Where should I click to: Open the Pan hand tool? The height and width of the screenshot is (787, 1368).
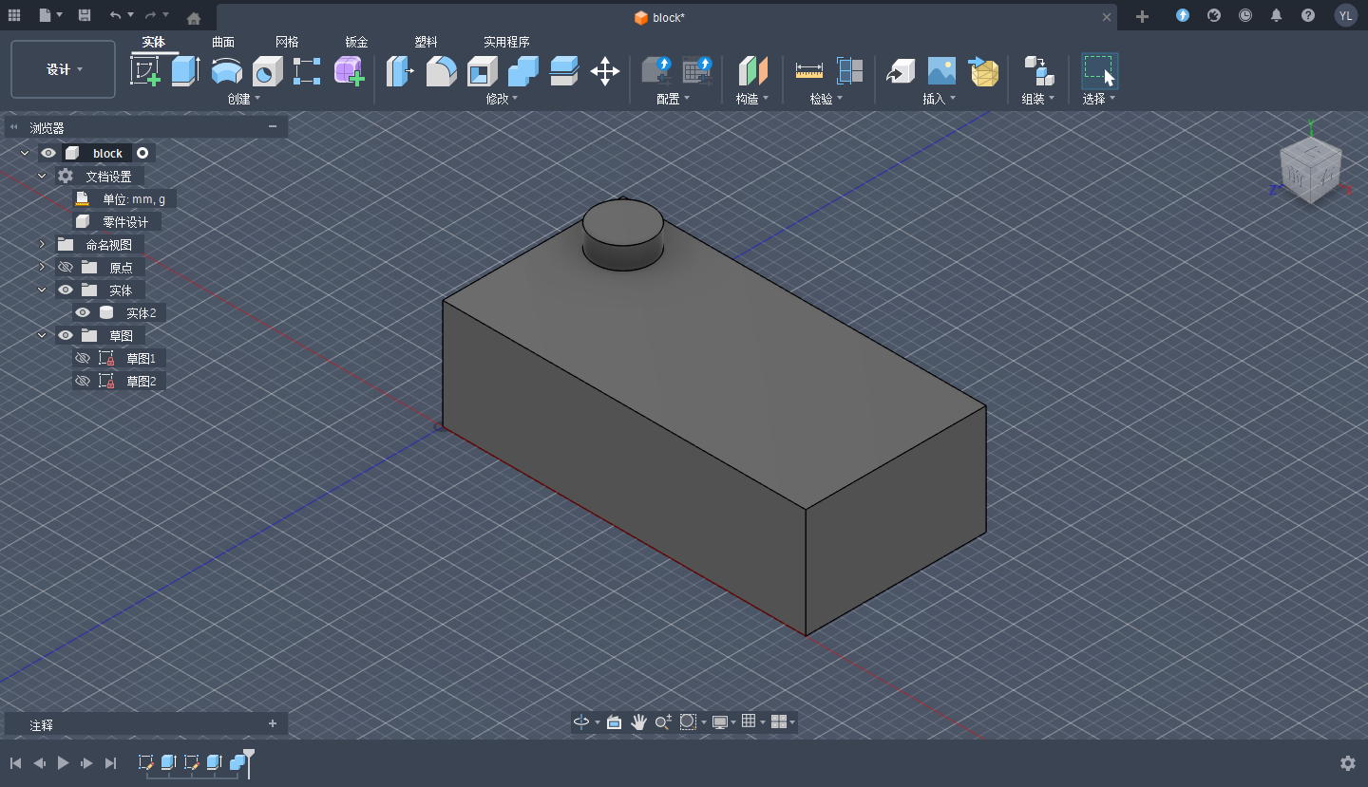click(x=638, y=721)
